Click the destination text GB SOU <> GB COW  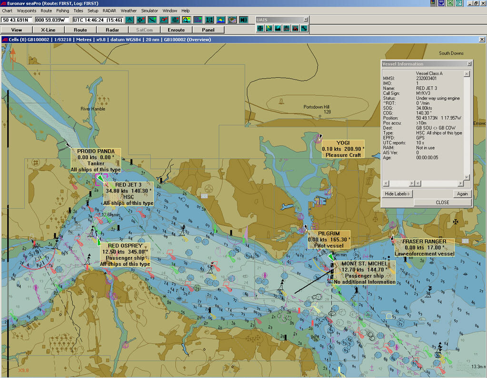point(436,128)
